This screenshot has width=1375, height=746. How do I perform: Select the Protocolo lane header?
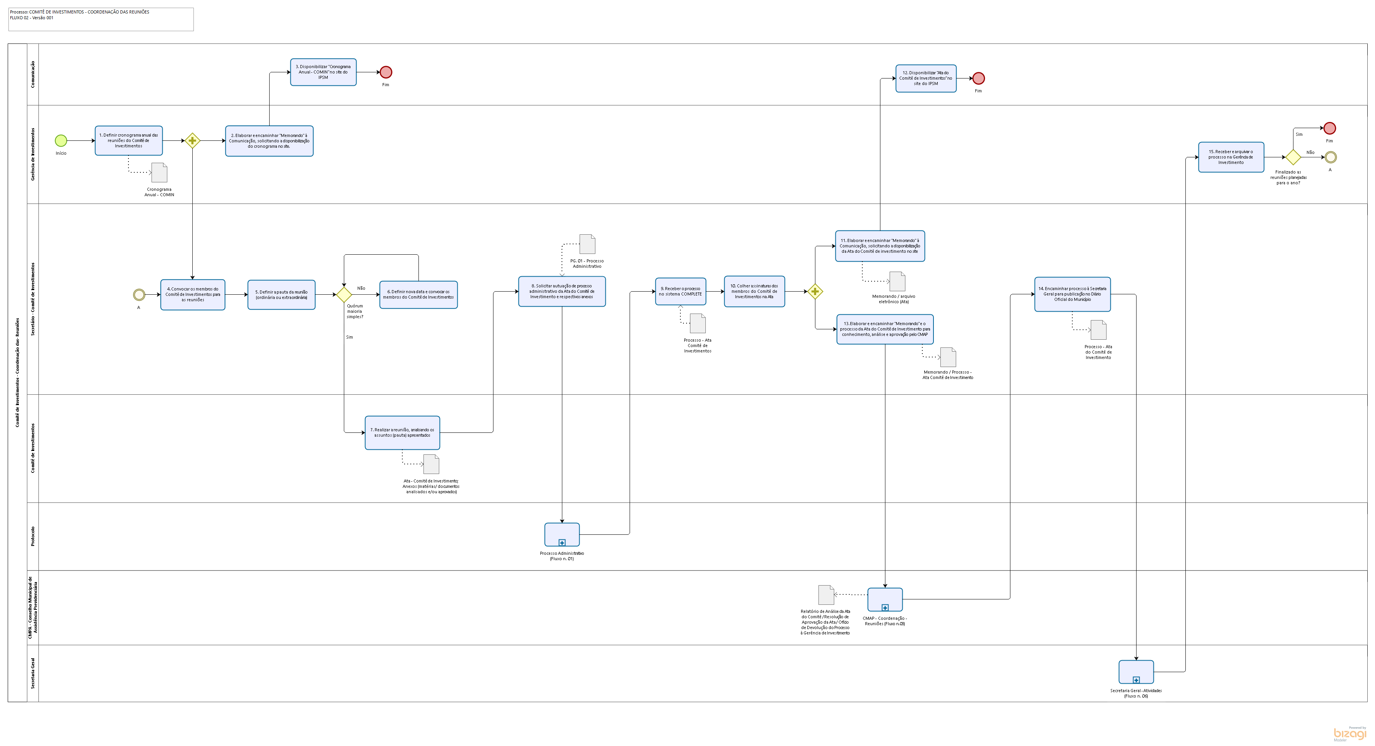click(x=33, y=536)
